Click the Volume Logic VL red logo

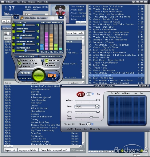coord(81,94)
